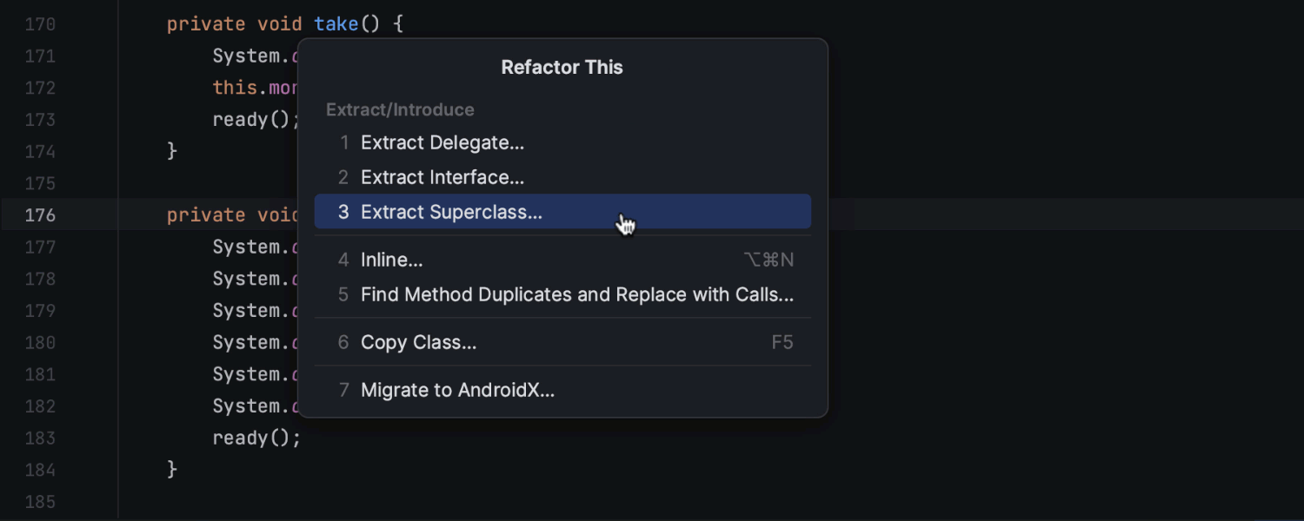This screenshot has height=521, width=1304.
Task: Select Extract Delegate... menu entry
Action: 442,142
